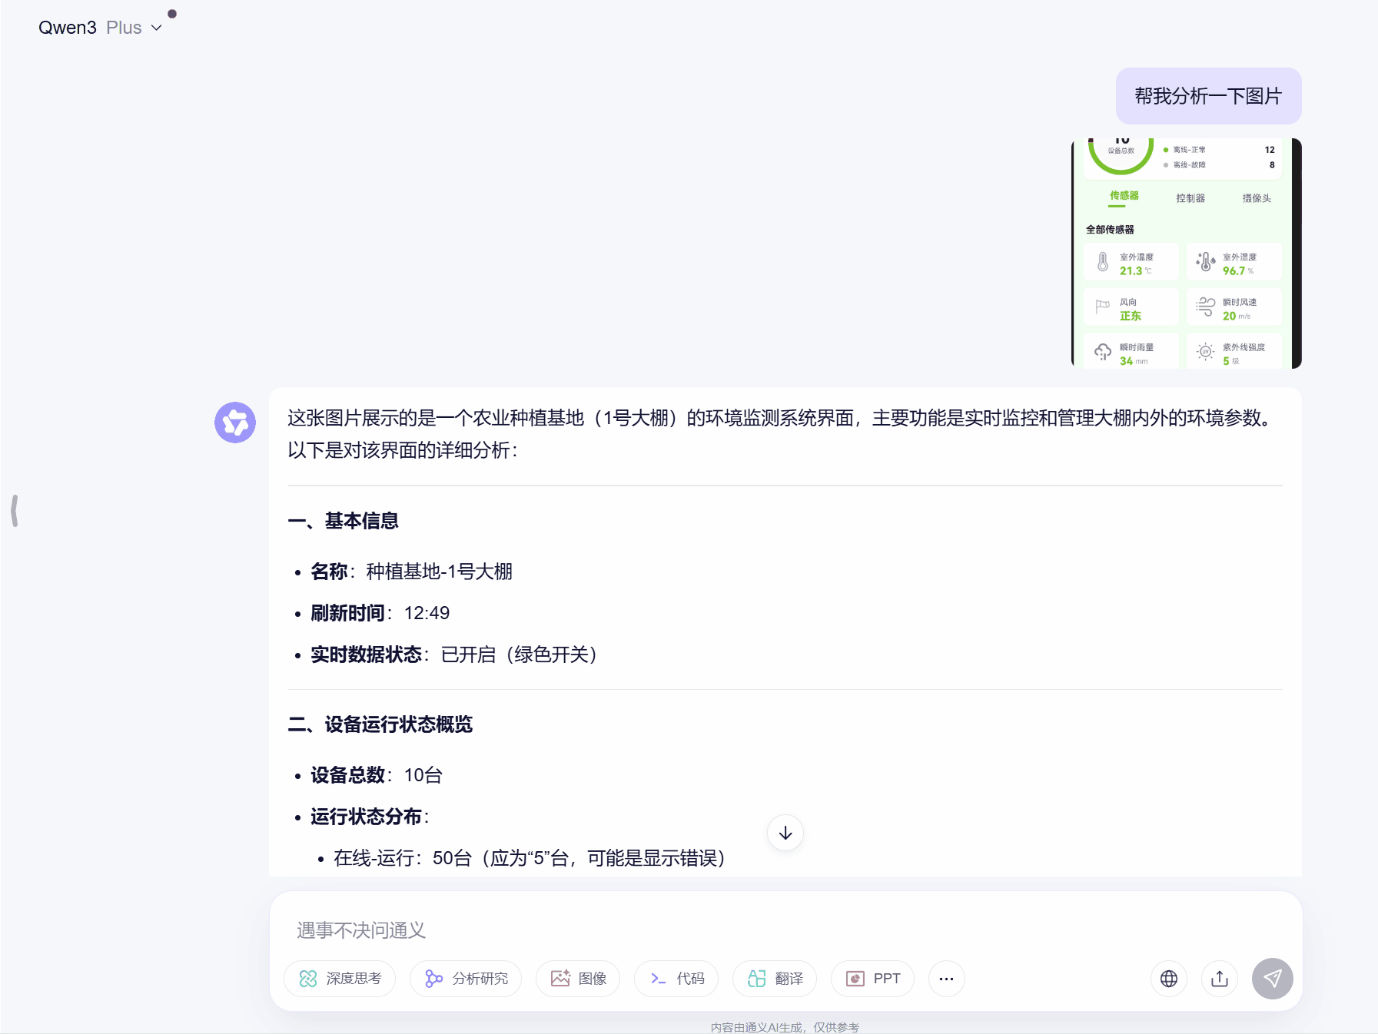Click the Qwen assistant avatar icon

pyautogui.click(x=235, y=423)
